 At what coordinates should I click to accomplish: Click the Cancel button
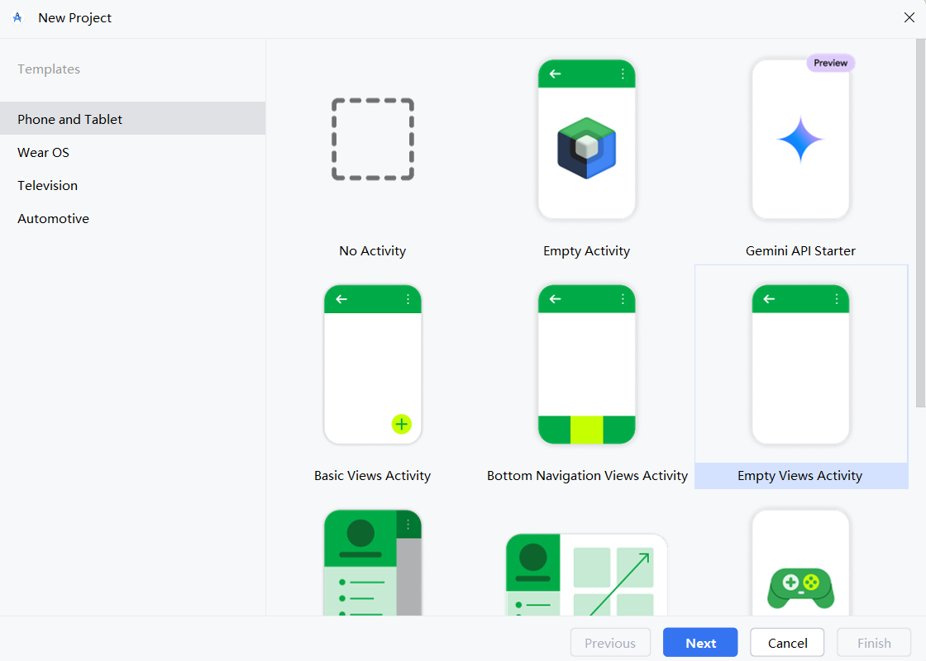[x=786, y=642]
